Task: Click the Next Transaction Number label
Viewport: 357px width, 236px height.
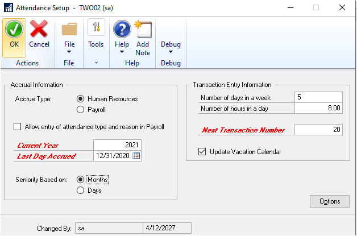Action: tap(243, 130)
